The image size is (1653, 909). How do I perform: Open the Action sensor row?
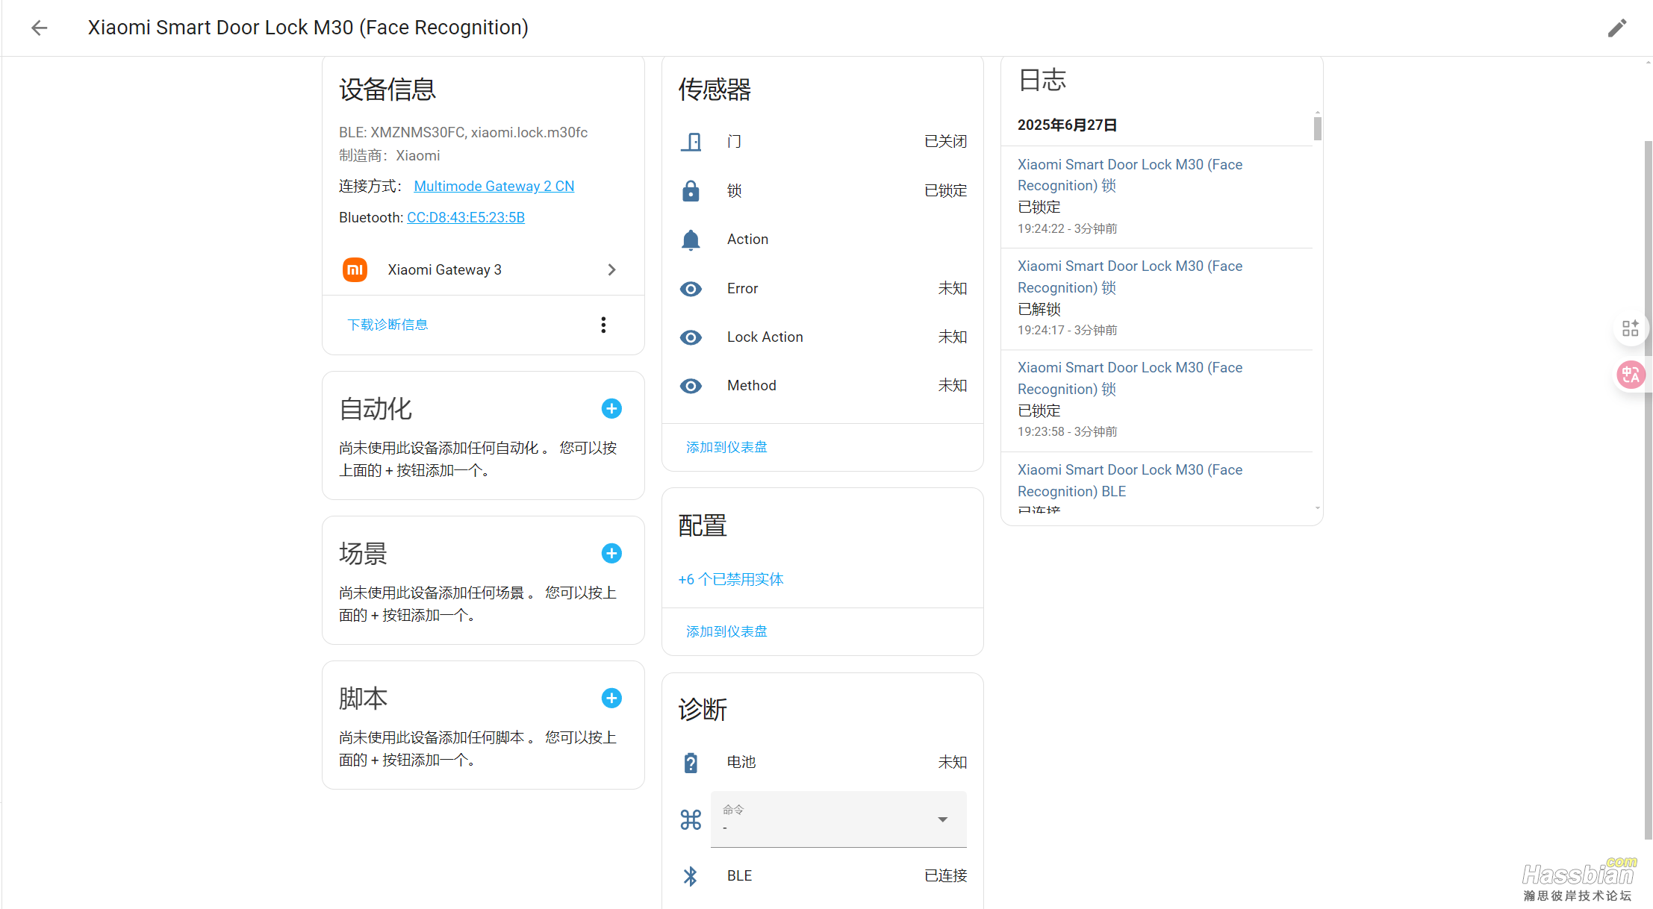click(x=823, y=240)
